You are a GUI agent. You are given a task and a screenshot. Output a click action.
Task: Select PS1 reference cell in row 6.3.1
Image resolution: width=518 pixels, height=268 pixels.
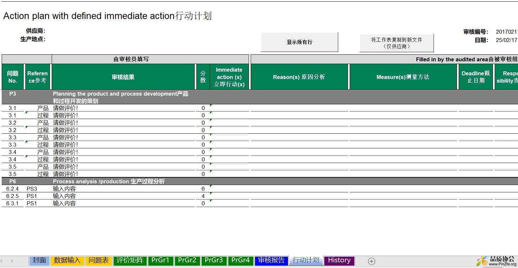pos(37,203)
